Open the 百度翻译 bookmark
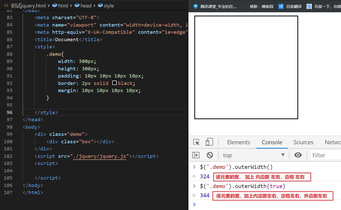The image size is (341, 210). click(290, 6)
